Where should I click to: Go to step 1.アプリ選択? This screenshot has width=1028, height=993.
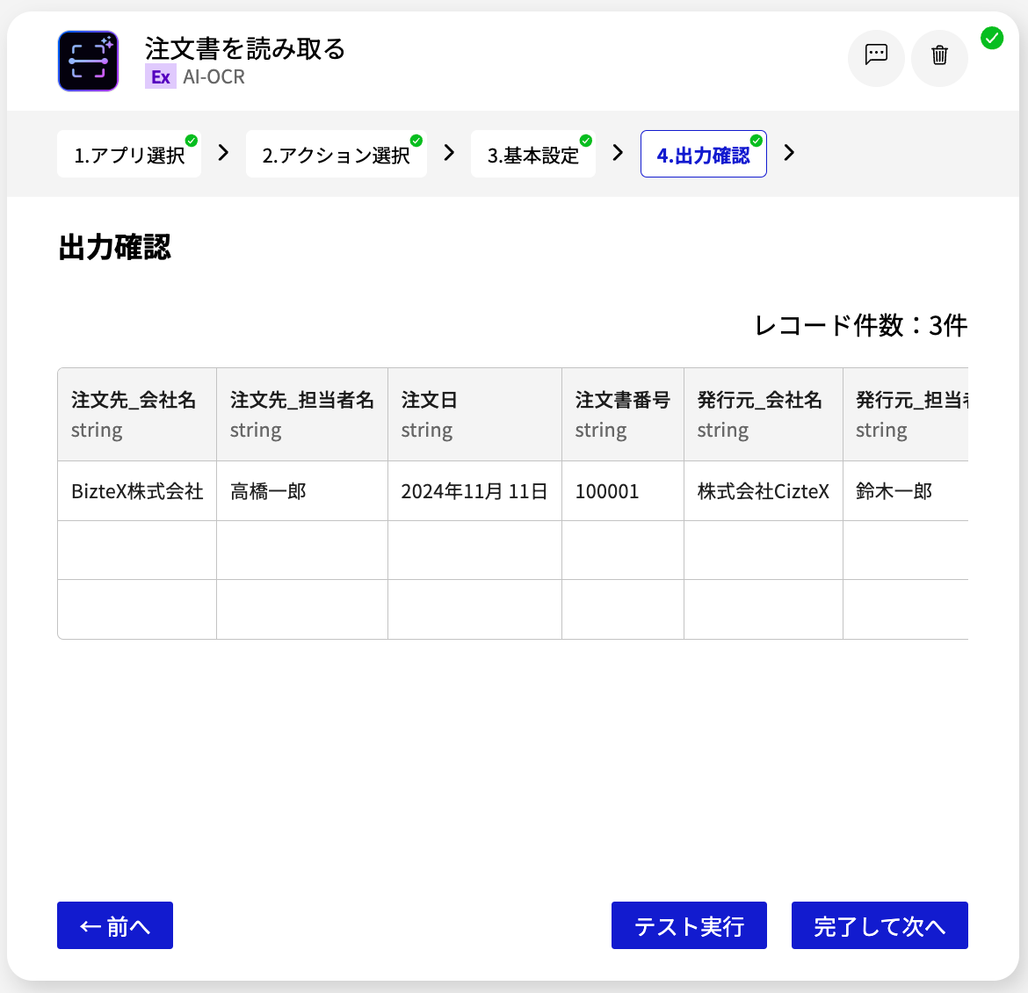tap(129, 154)
